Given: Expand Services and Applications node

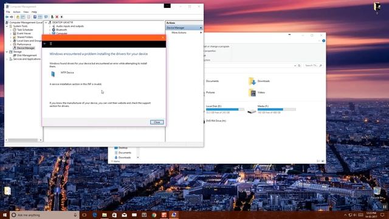Looking at the screenshot, I should click(x=7, y=59).
